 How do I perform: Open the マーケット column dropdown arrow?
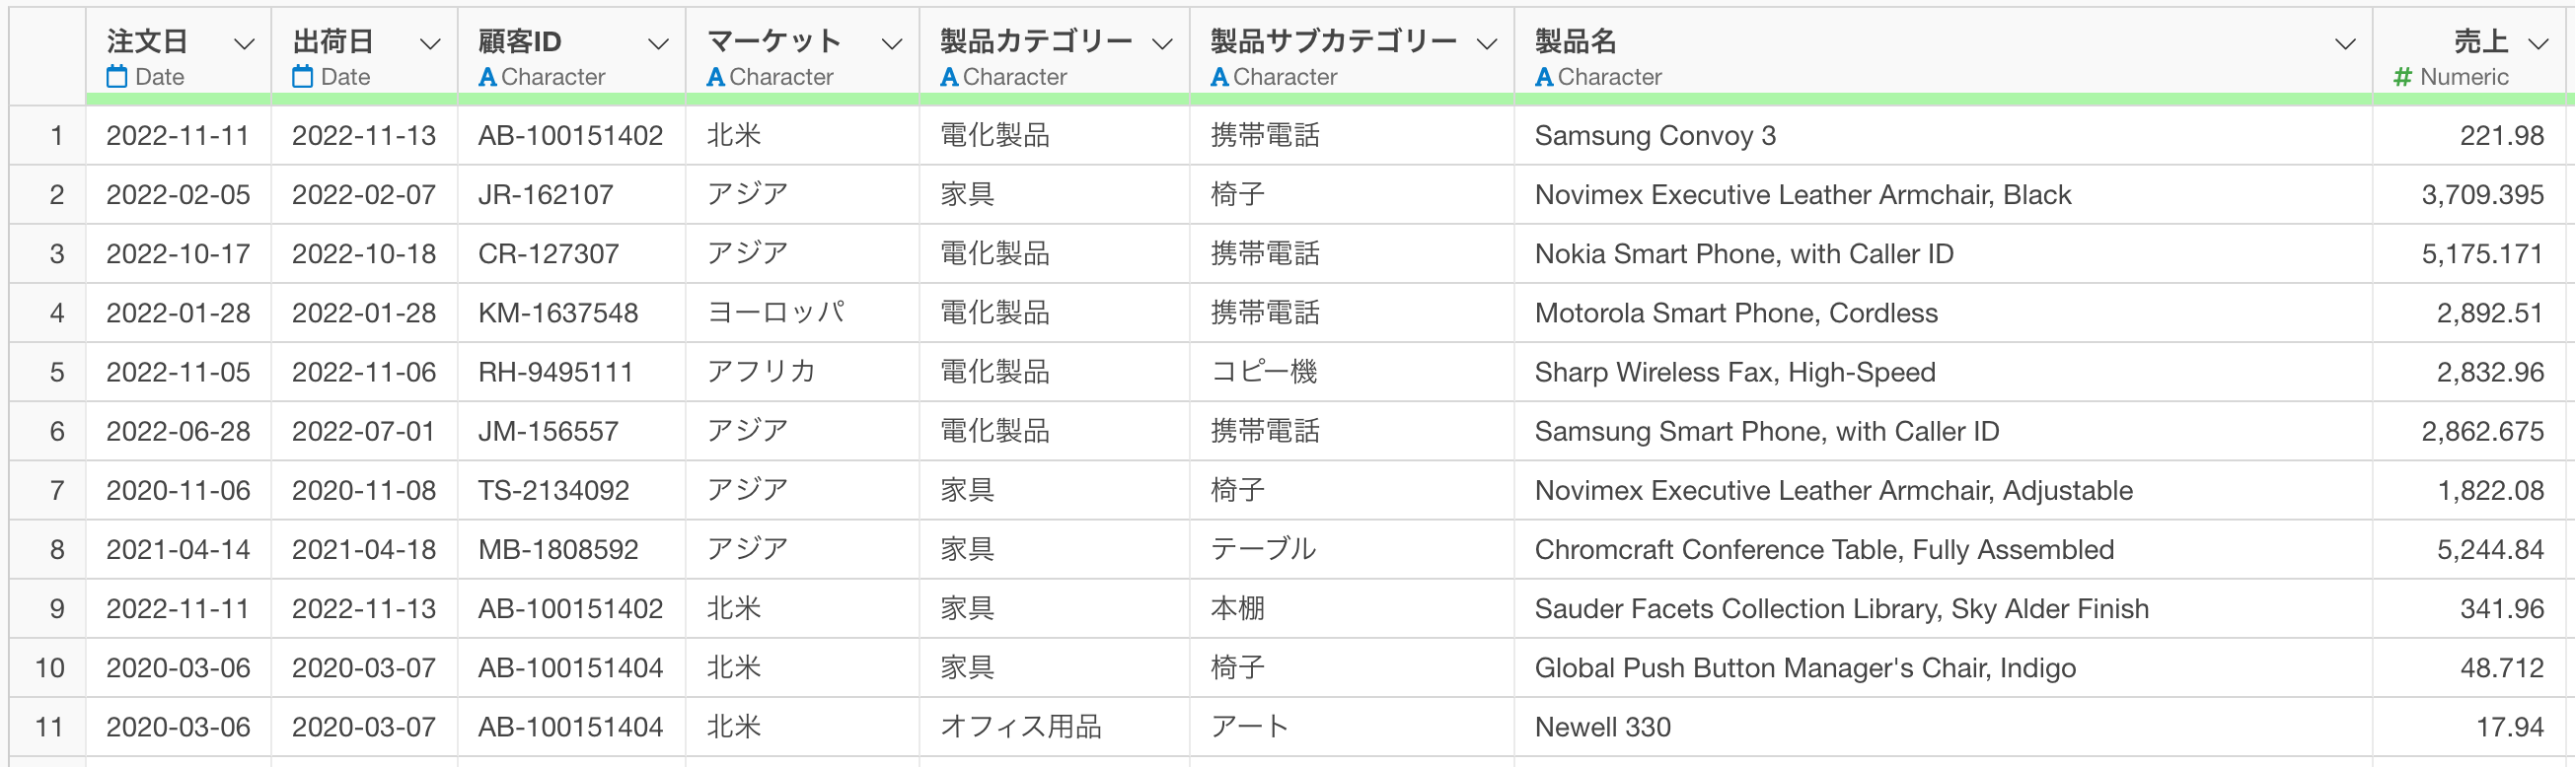coord(892,44)
